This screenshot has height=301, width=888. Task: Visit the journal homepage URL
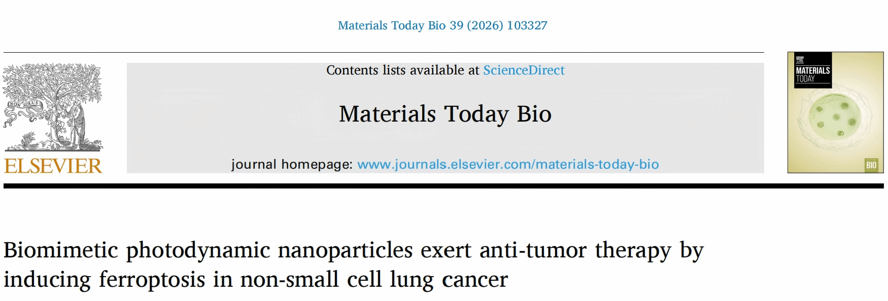pos(508,164)
